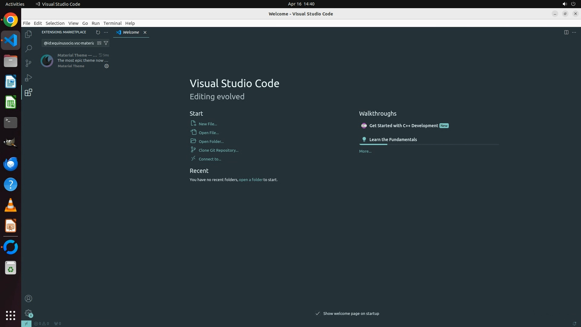581x327 pixels.
Task: Click the 'open a folder' link
Action: (x=251, y=180)
